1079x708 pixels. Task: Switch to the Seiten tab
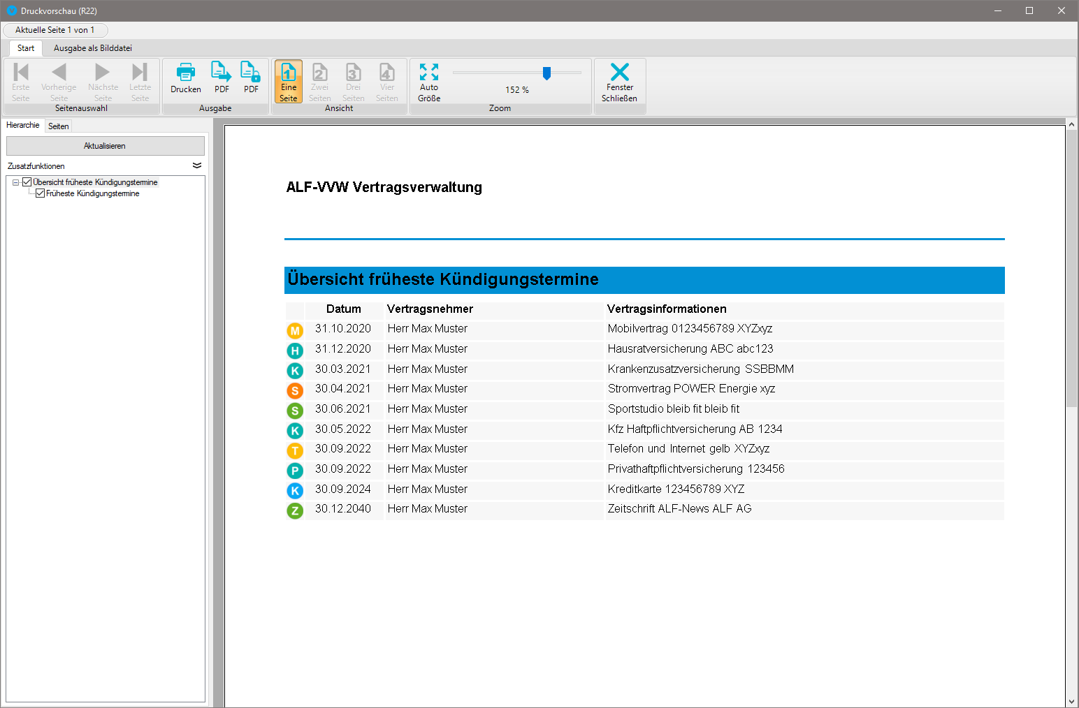(59, 126)
